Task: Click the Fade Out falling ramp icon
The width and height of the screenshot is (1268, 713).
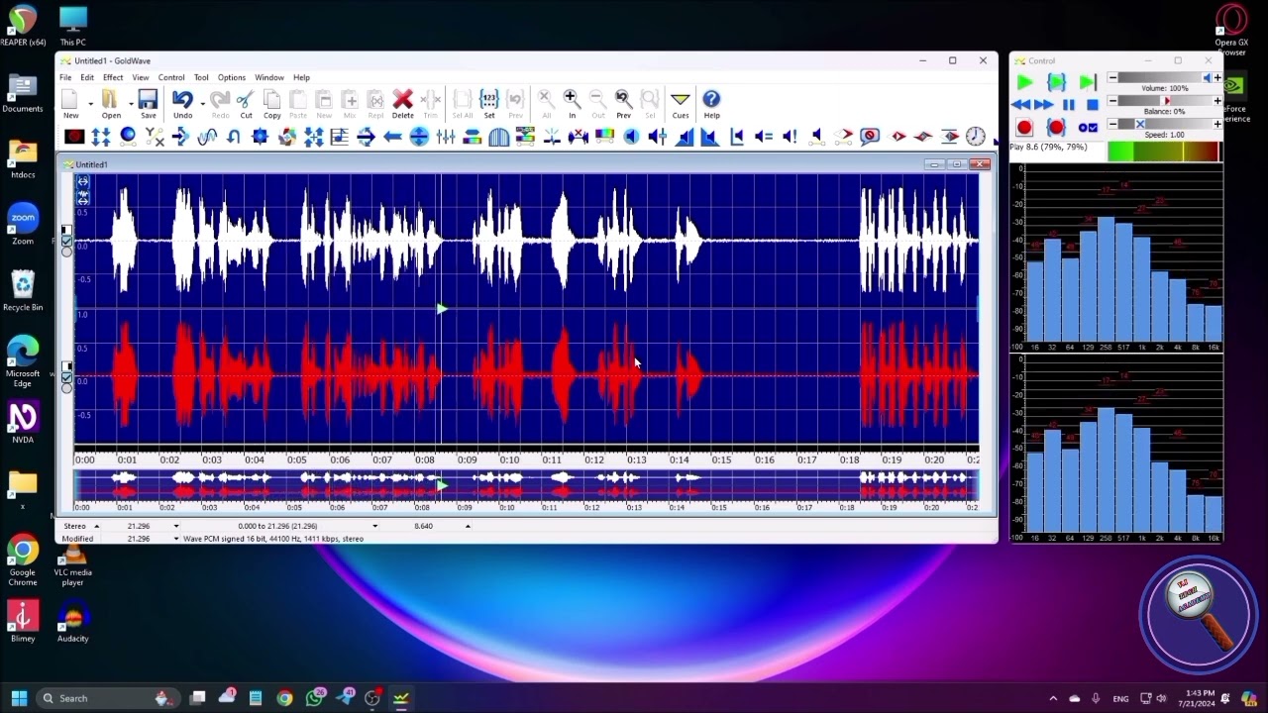Action: point(710,137)
